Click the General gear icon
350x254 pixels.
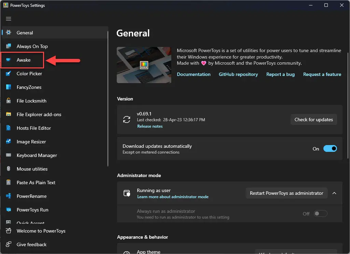coord(9,32)
